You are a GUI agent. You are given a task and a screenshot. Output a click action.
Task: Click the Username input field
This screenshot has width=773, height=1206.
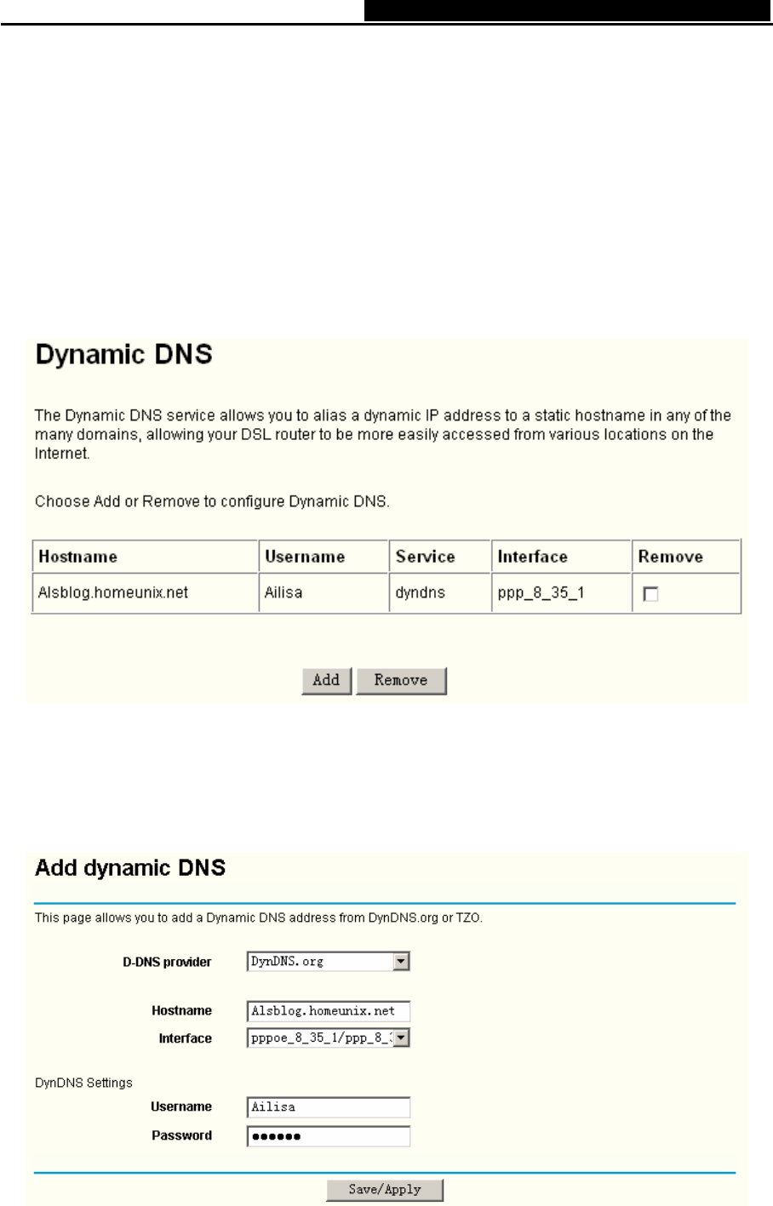click(329, 1107)
